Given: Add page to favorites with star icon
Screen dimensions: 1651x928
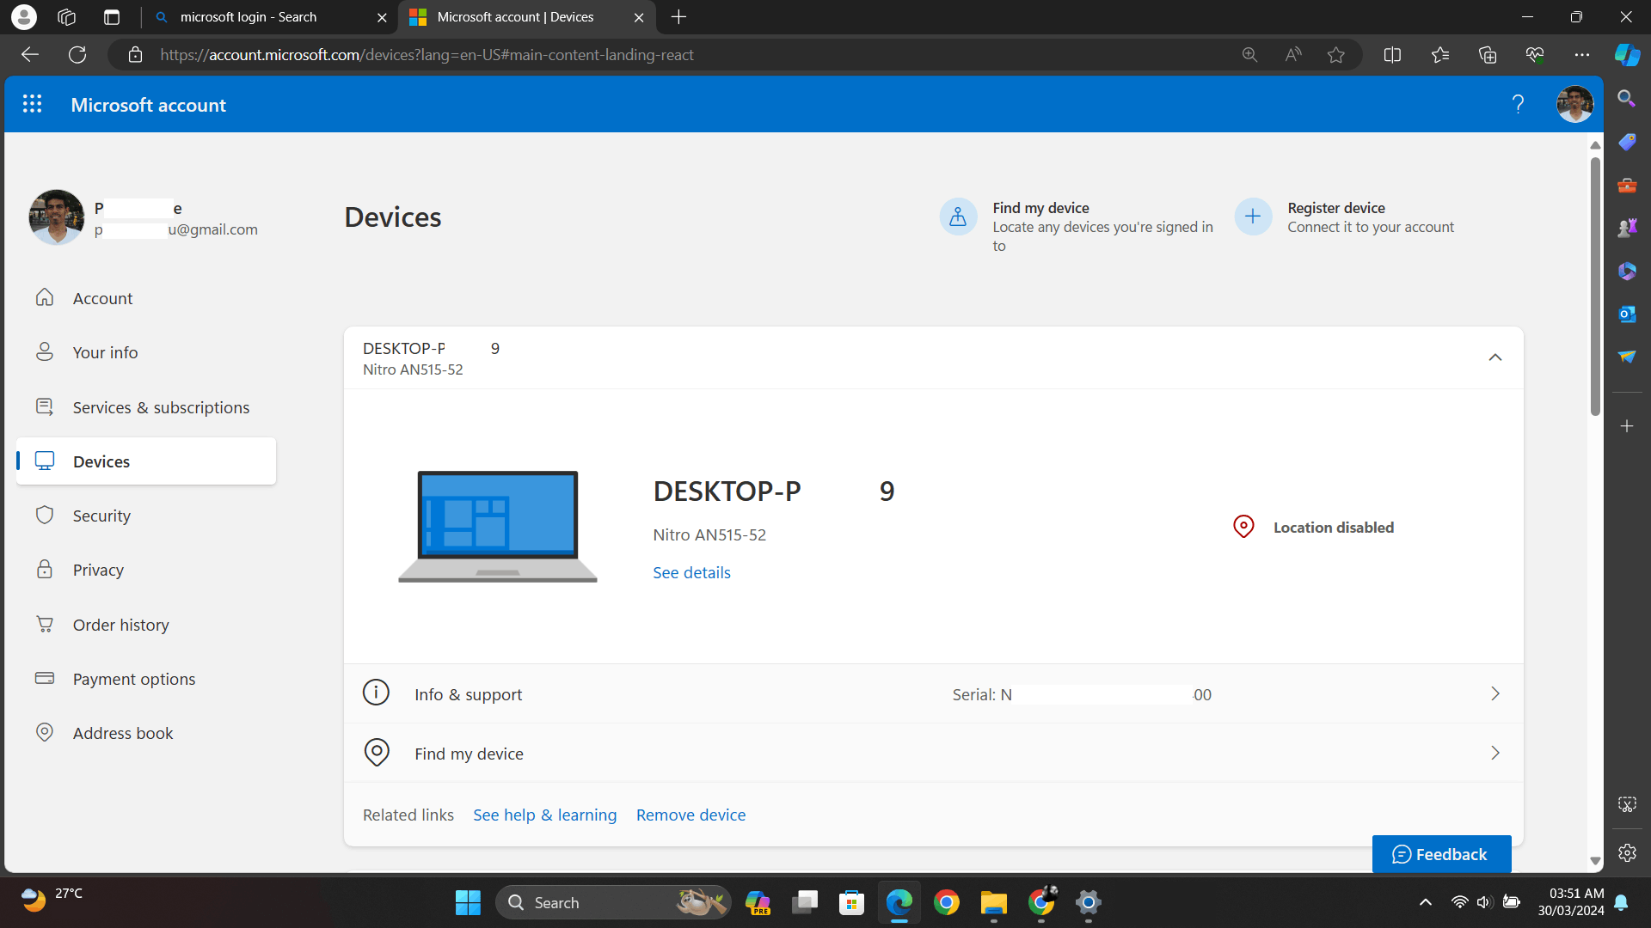Looking at the screenshot, I should pos(1335,55).
